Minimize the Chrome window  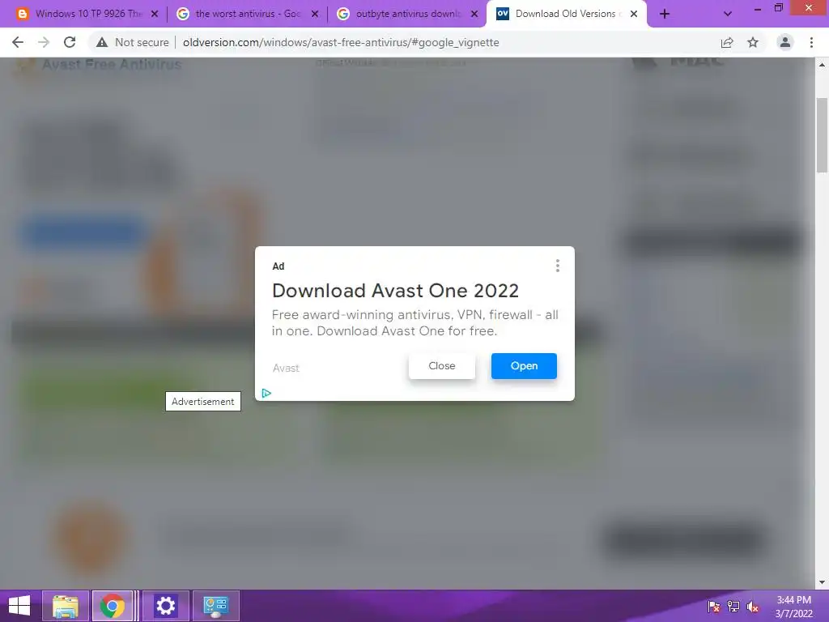coord(757,8)
